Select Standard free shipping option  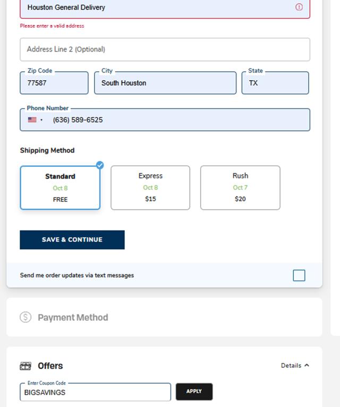pos(60,188)
